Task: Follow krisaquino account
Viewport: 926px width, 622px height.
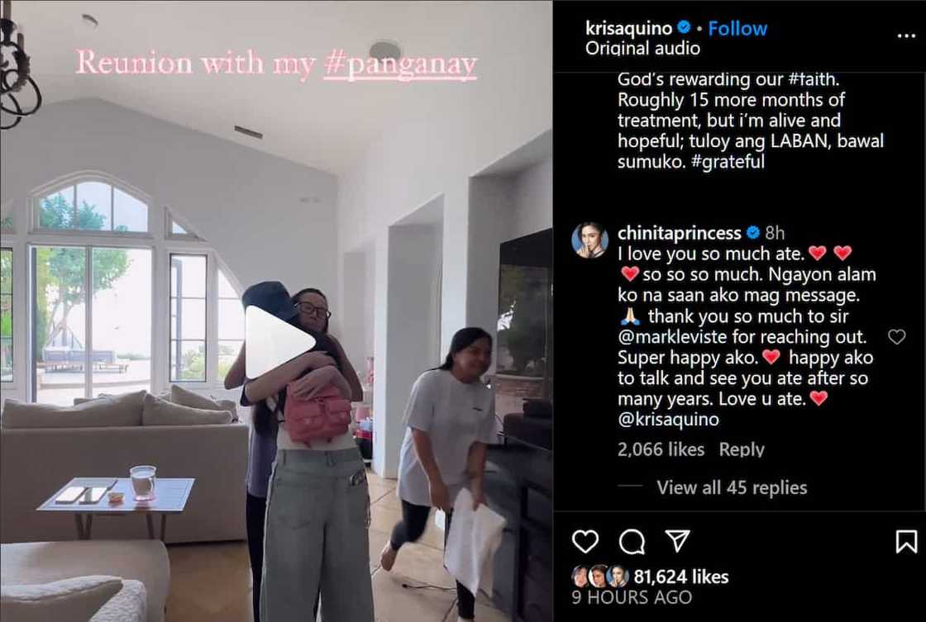Action: point(737,28)
